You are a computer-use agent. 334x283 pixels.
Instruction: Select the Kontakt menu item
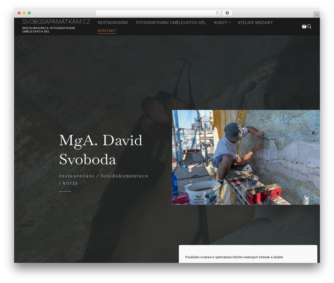pyautogui.click(x=107, y=31)
